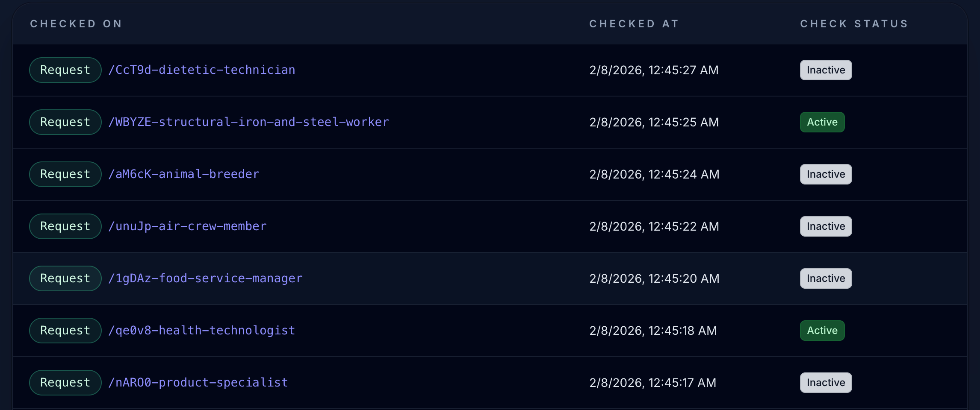
Task: Click Request badge for product-specialist row
Action: (x=65, y=383)
